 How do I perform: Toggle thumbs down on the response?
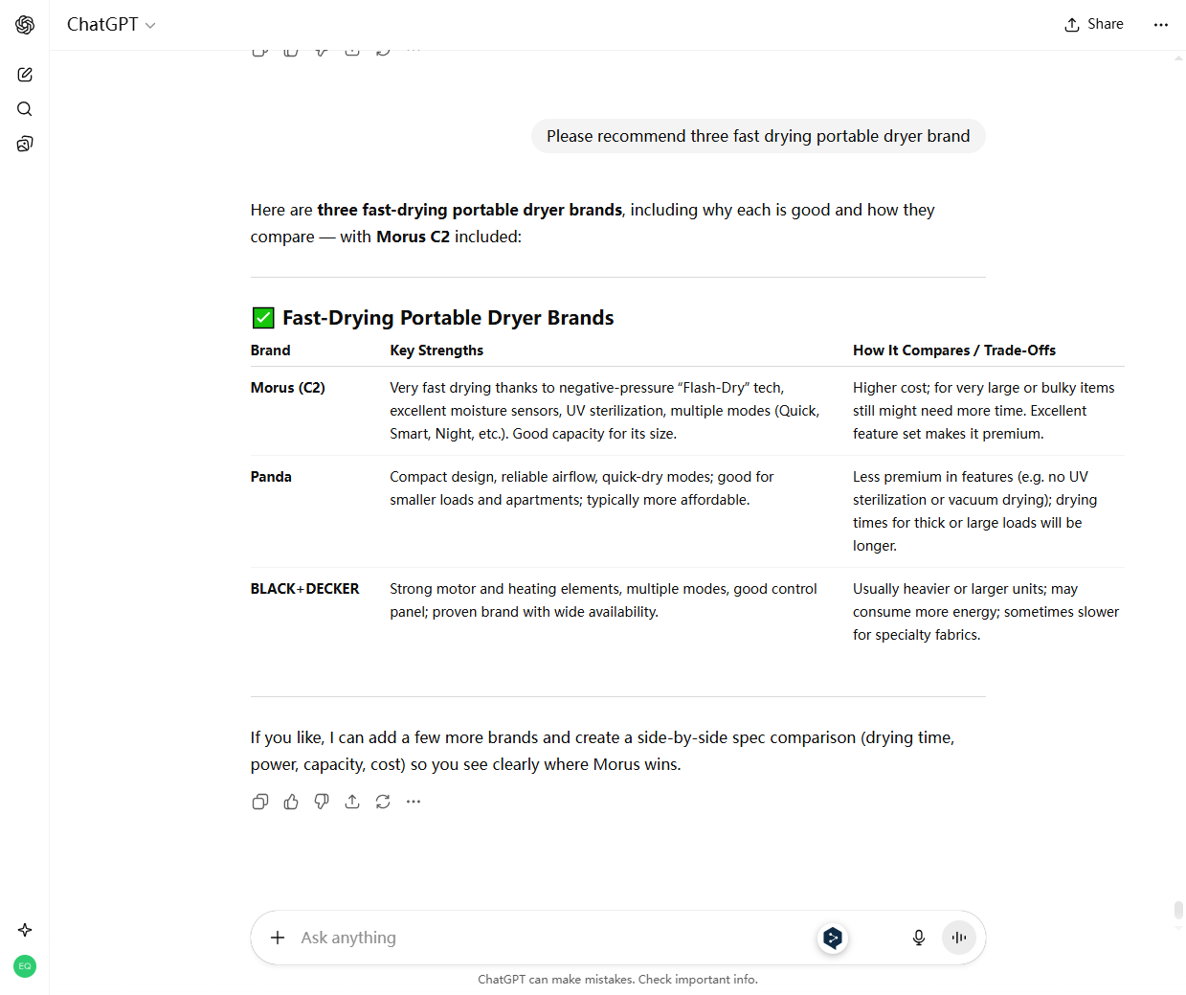(x=322, y=802)
